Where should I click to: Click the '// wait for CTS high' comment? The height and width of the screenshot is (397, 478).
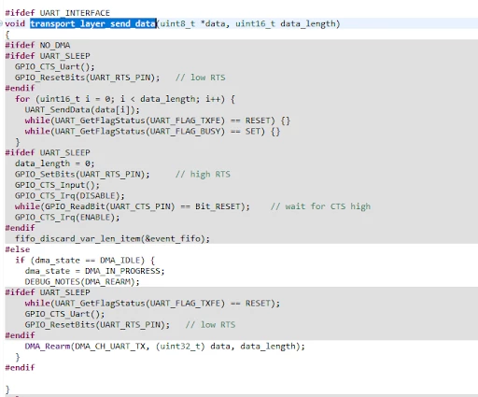pyautogui.click(x=320, y=206)
